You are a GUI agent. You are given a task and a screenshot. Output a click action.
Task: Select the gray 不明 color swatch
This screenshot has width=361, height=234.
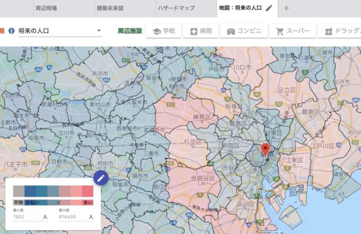19,191
